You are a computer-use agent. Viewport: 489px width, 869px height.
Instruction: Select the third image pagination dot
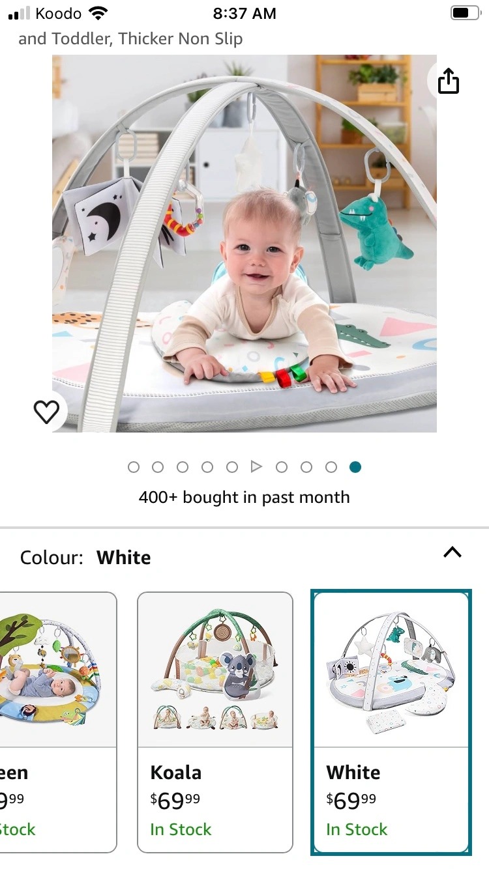[x=183, y=467]
